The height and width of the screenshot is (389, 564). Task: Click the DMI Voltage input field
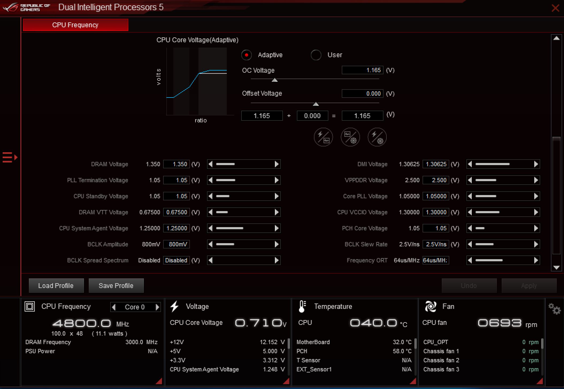436,164
